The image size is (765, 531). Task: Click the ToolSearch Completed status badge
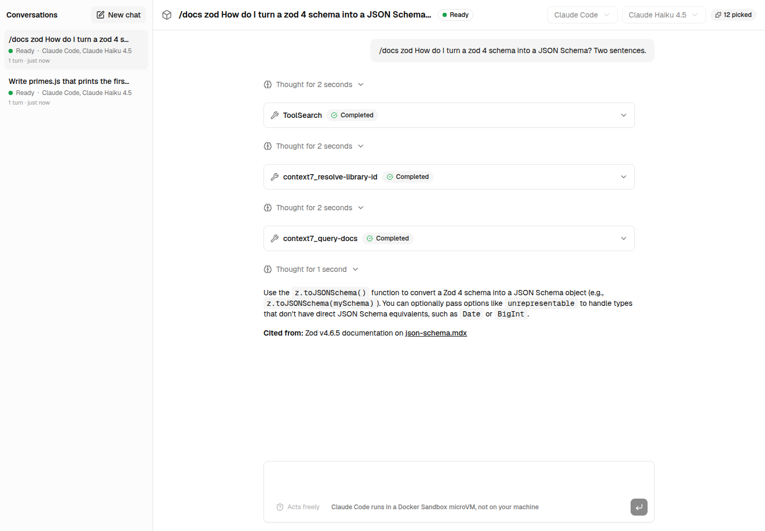click(x=352, y=115)
